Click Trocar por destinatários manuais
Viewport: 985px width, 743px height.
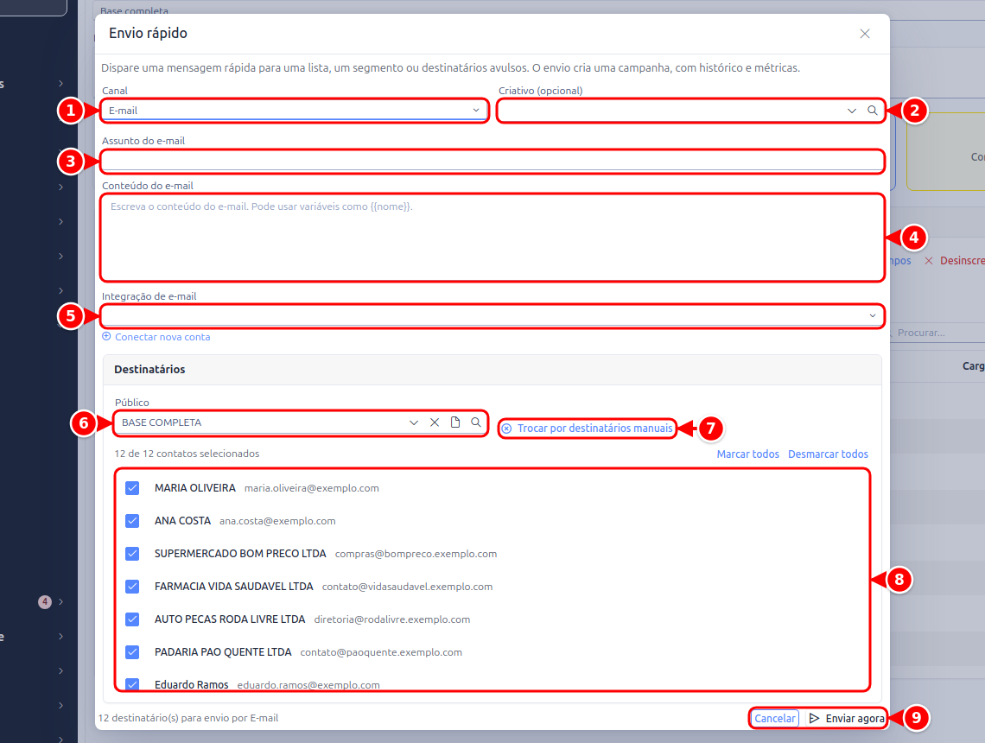pyautogui.click(x=588, y=429)
